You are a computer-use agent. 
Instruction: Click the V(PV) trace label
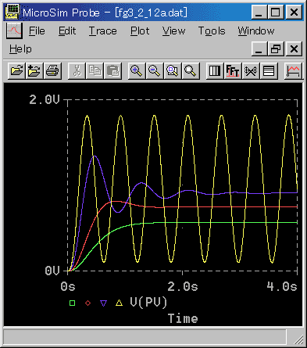148,302
